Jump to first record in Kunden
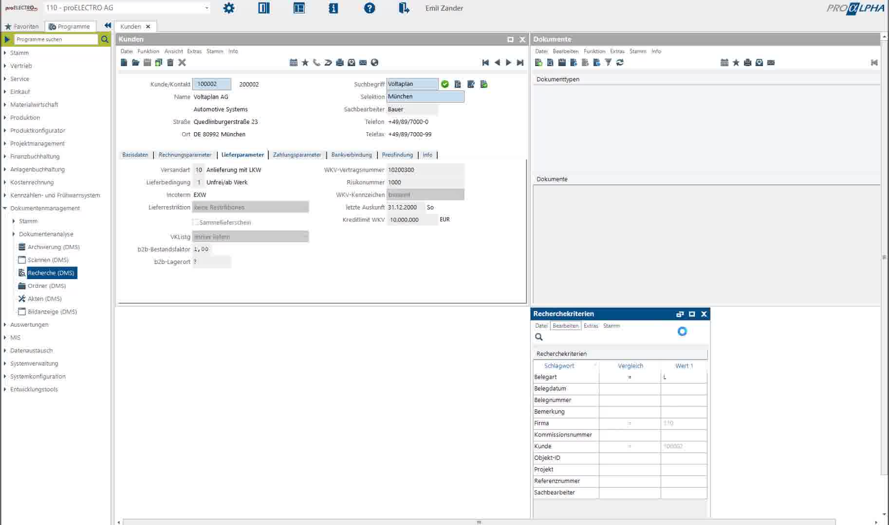This screenshot has width=889, height=525. (x=485, y=62)
